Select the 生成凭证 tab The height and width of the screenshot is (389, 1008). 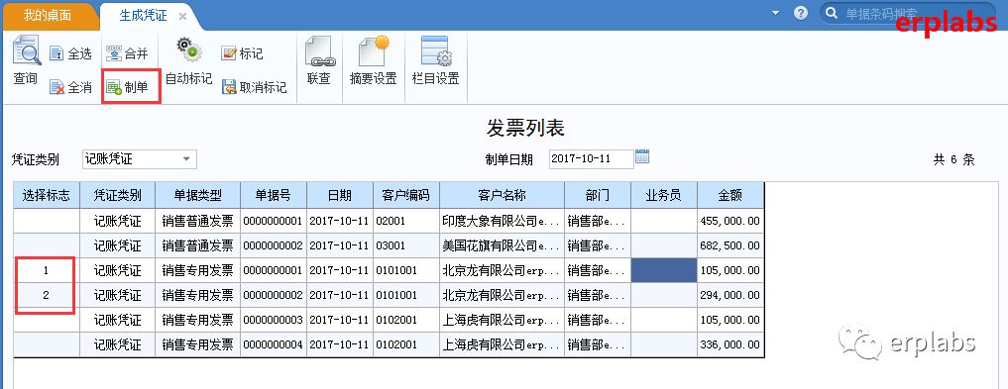pyautogui.click(x=143, y=16)
